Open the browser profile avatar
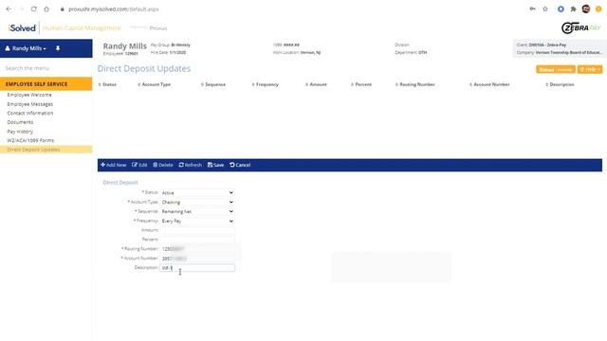Screen dimensions: 607x341 (x=586, y=9)
